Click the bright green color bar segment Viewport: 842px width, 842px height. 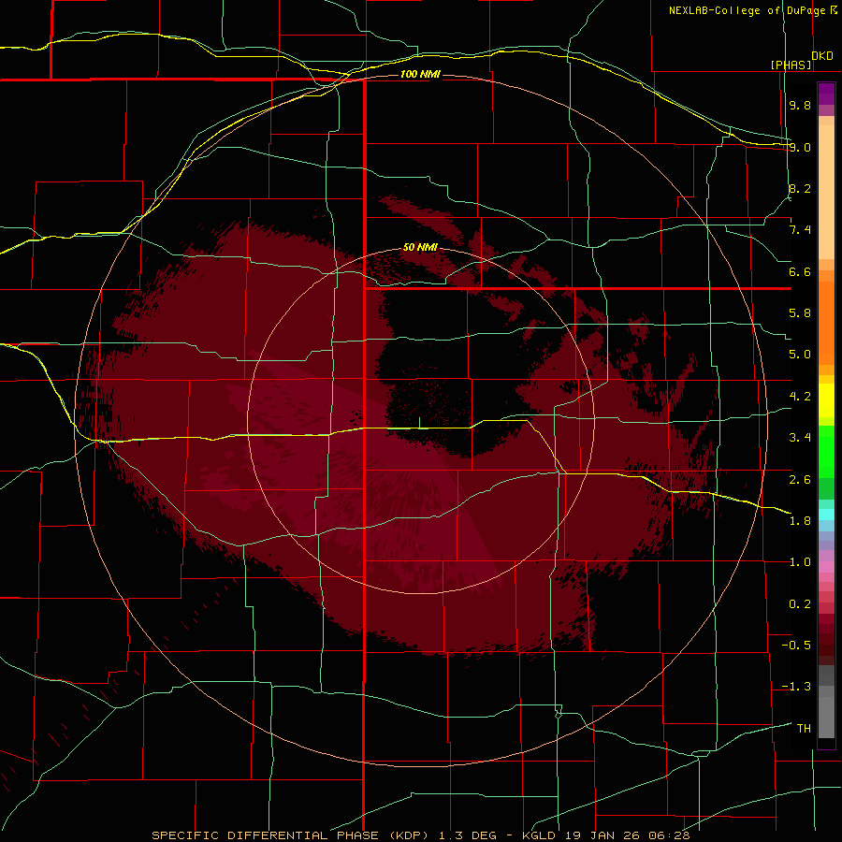826,451
